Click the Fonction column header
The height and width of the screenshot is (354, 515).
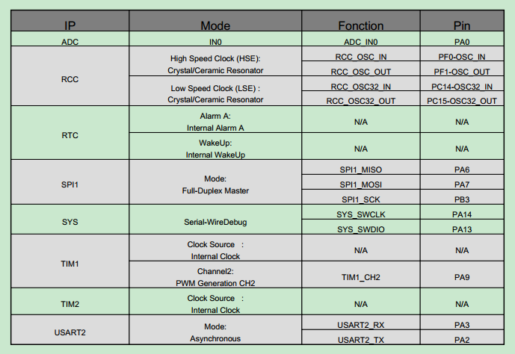pos(361,21)
